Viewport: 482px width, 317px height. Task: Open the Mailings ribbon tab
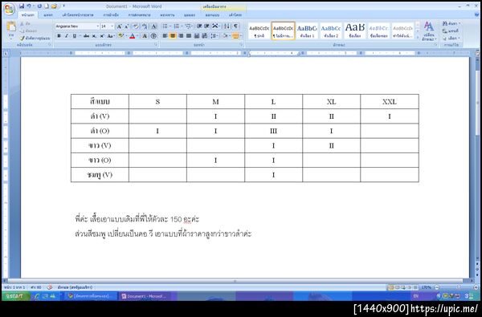click(139, 14)
